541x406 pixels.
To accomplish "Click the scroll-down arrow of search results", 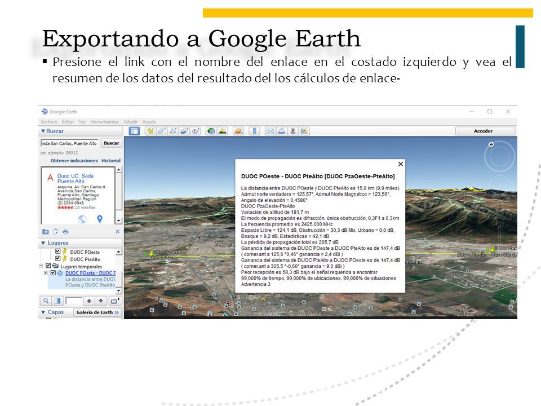I will pos(118,220).
